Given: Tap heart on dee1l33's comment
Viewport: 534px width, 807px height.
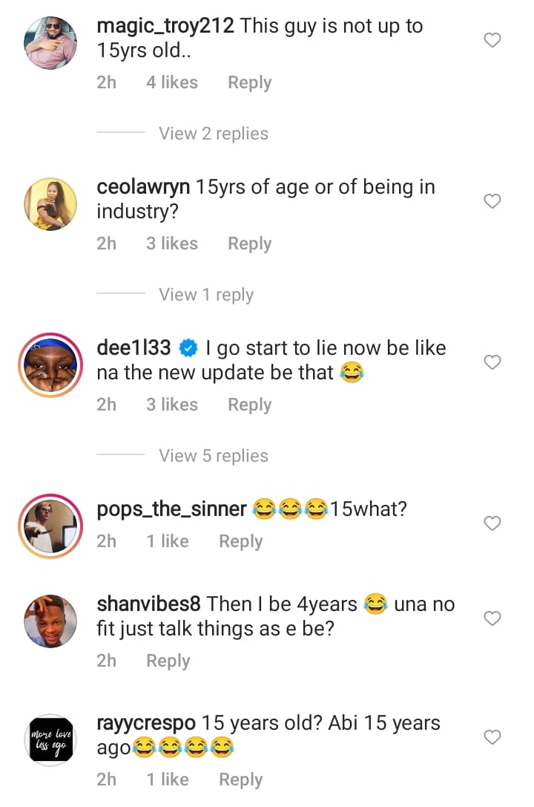Looking at the screenshot, I should point(492,362).
